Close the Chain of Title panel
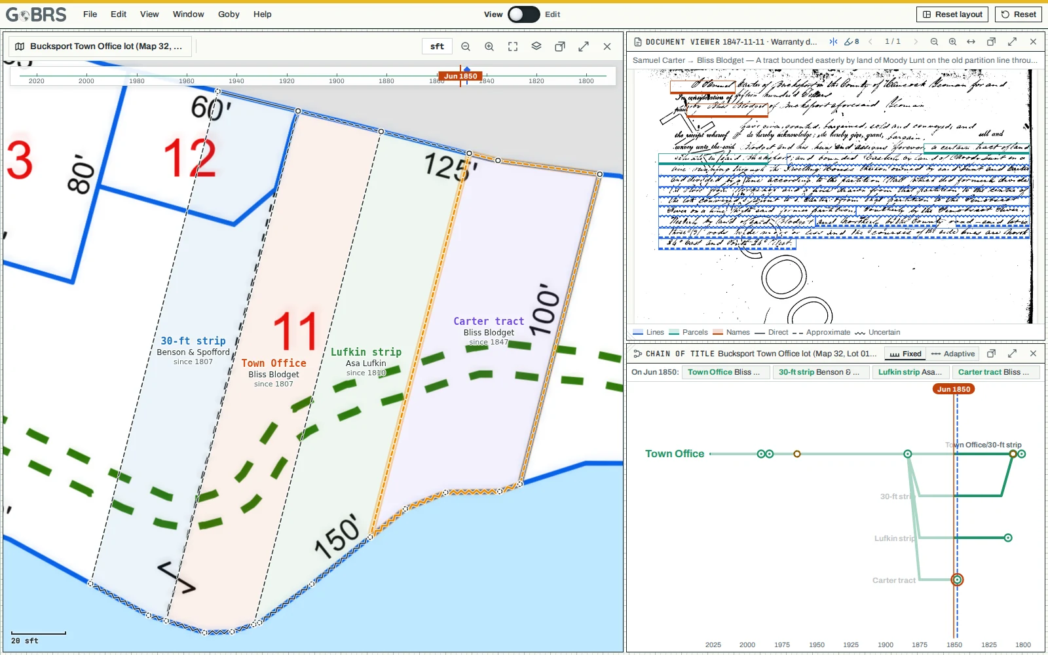Viewport: 1048px width, 655px height. click(1034, 354)
